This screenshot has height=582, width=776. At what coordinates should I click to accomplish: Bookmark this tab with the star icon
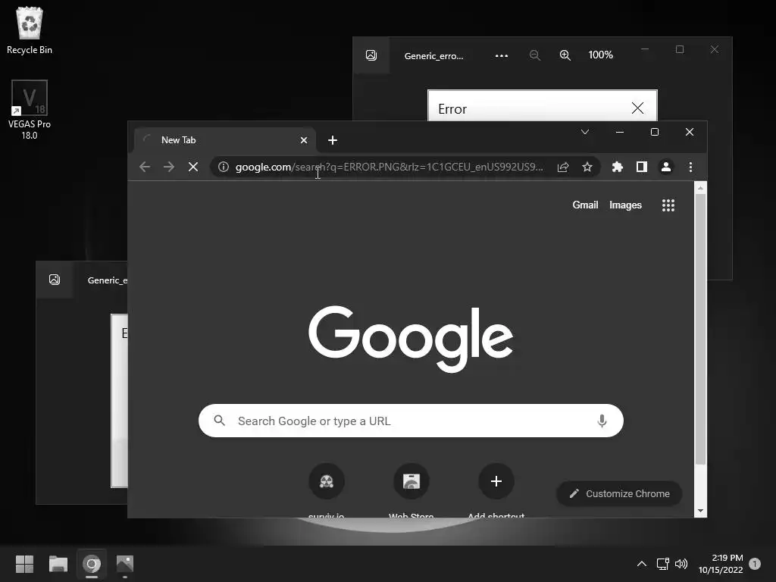587,167
